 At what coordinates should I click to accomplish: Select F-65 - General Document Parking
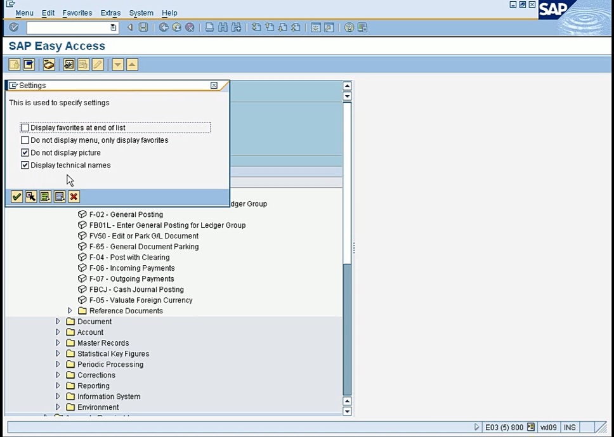144,247
